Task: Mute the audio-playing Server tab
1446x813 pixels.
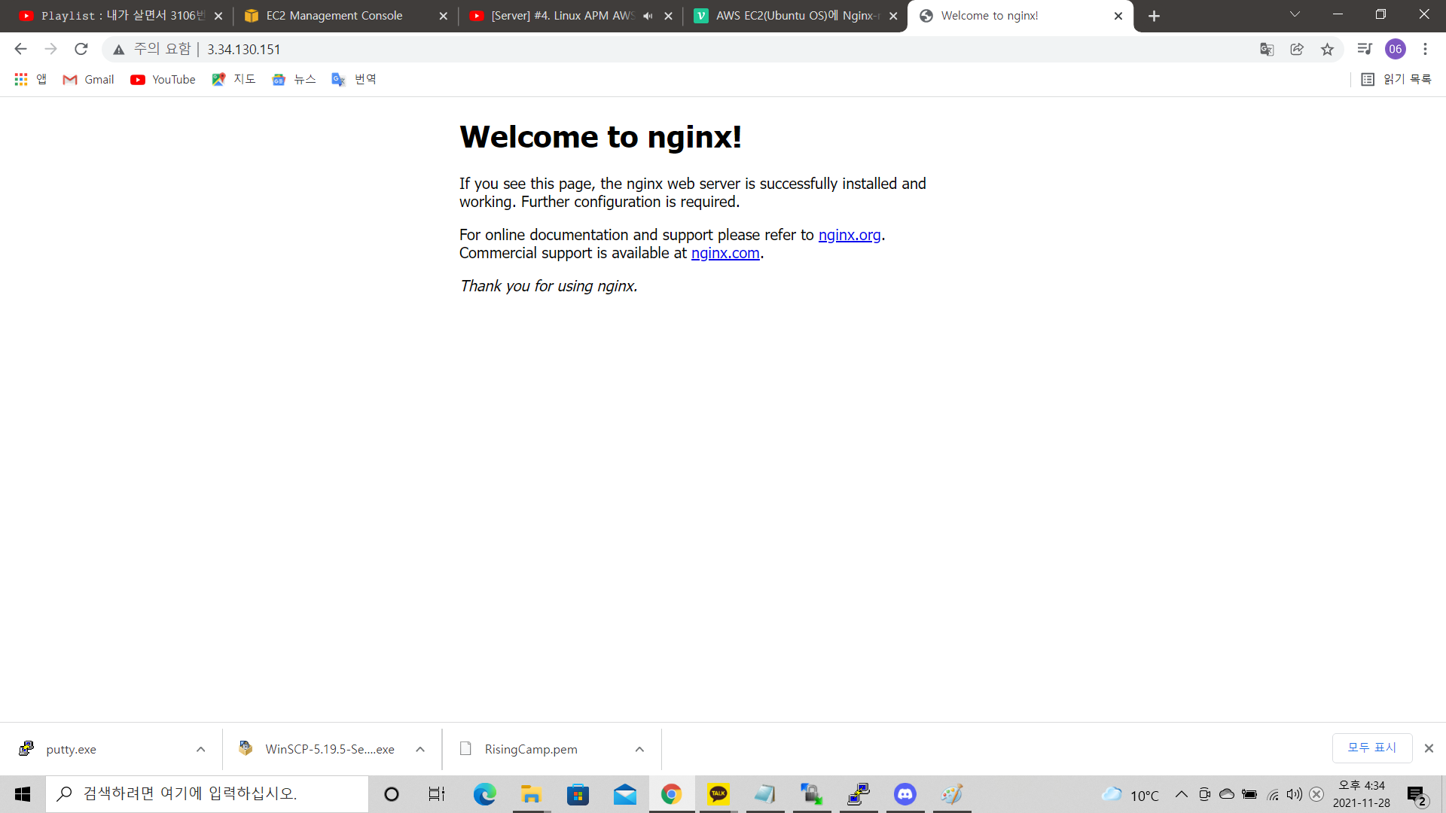Action: [x=648, y=16]
